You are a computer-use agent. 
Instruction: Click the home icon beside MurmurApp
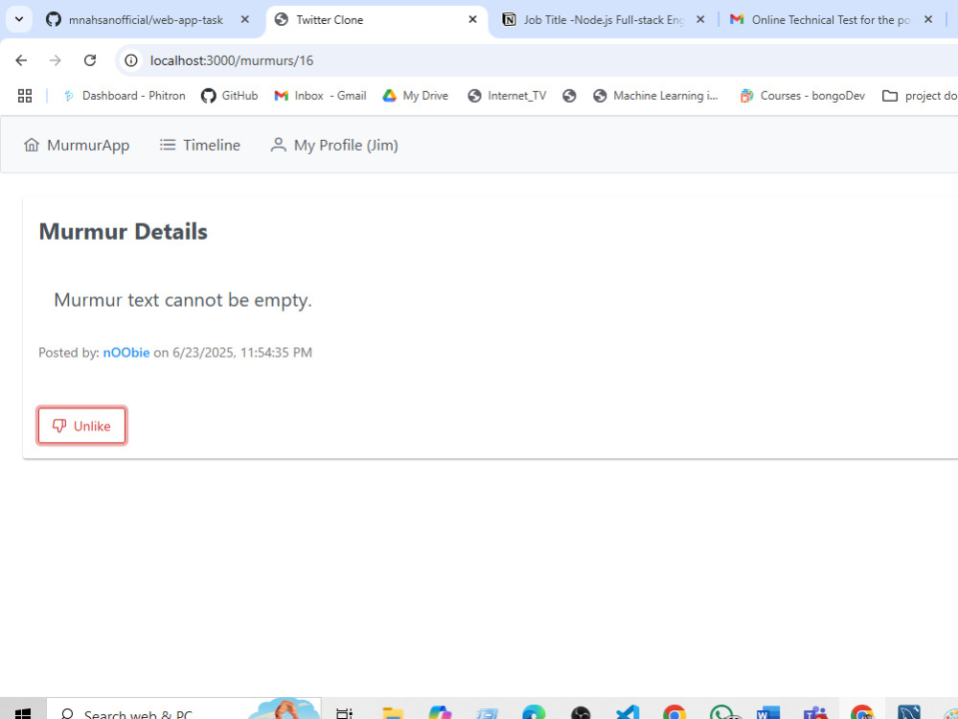[x=32, y=145]
